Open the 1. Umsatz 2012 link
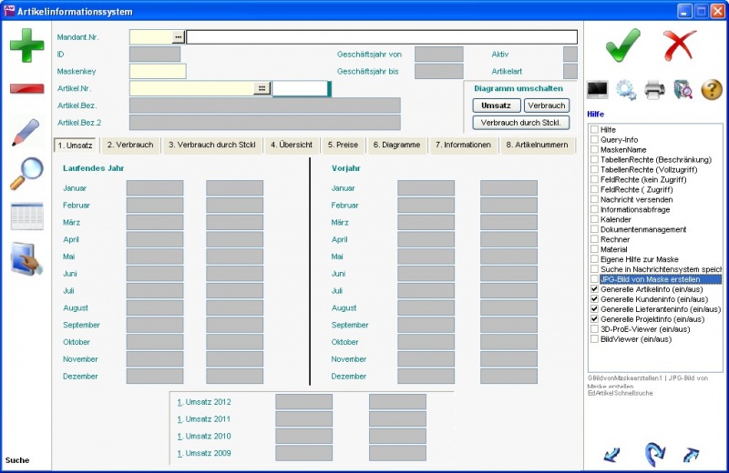Viewport: 729px width, 473px height. 204,402
